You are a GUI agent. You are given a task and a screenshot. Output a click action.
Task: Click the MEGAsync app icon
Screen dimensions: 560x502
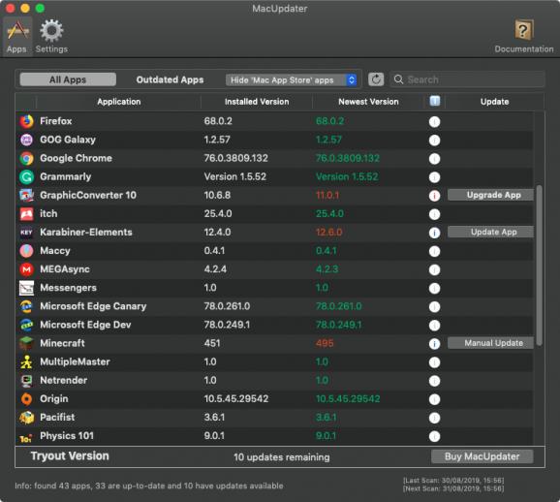[26, 269]
